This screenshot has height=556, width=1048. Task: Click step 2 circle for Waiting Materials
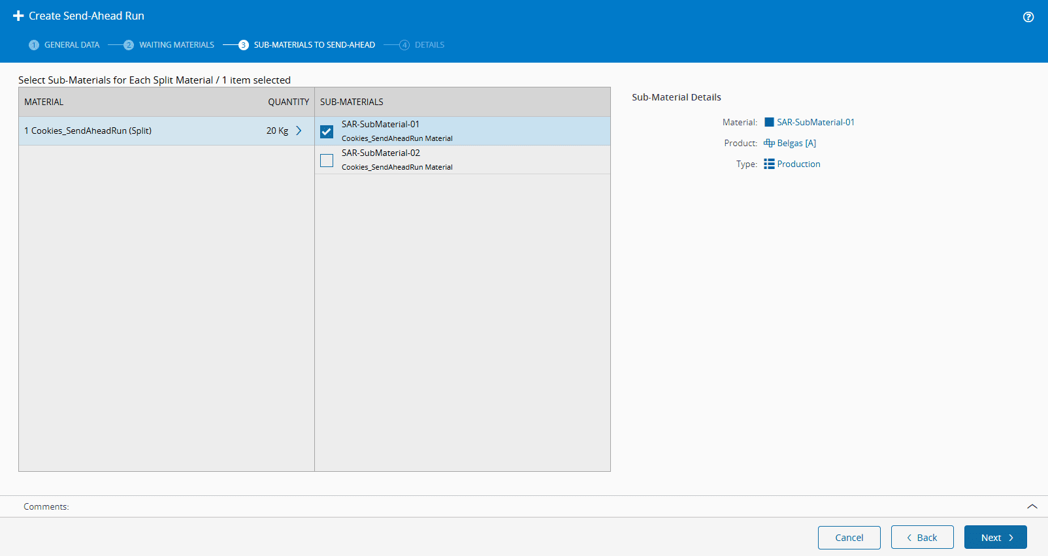pos(129,45)
